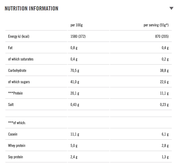This screenshot has width=178, height=166.
Task: Click the 6,1 g casein serving value
Action: coord(165,134)
